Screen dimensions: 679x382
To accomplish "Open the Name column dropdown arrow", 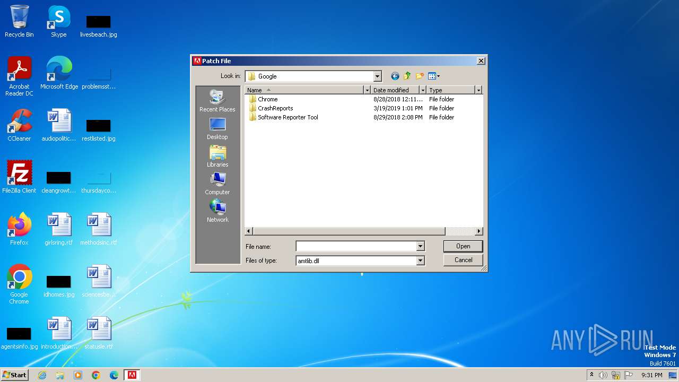I will 367,90.
